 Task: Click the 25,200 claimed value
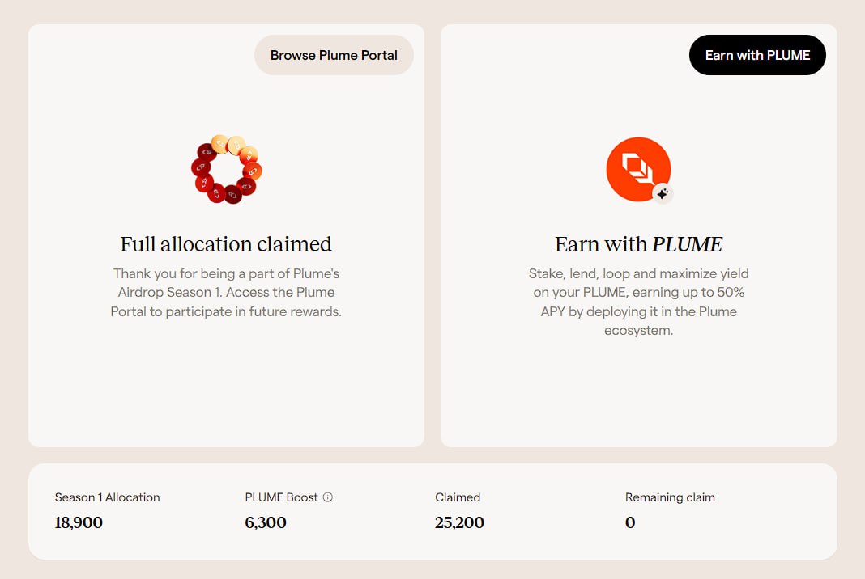(459, 522)
